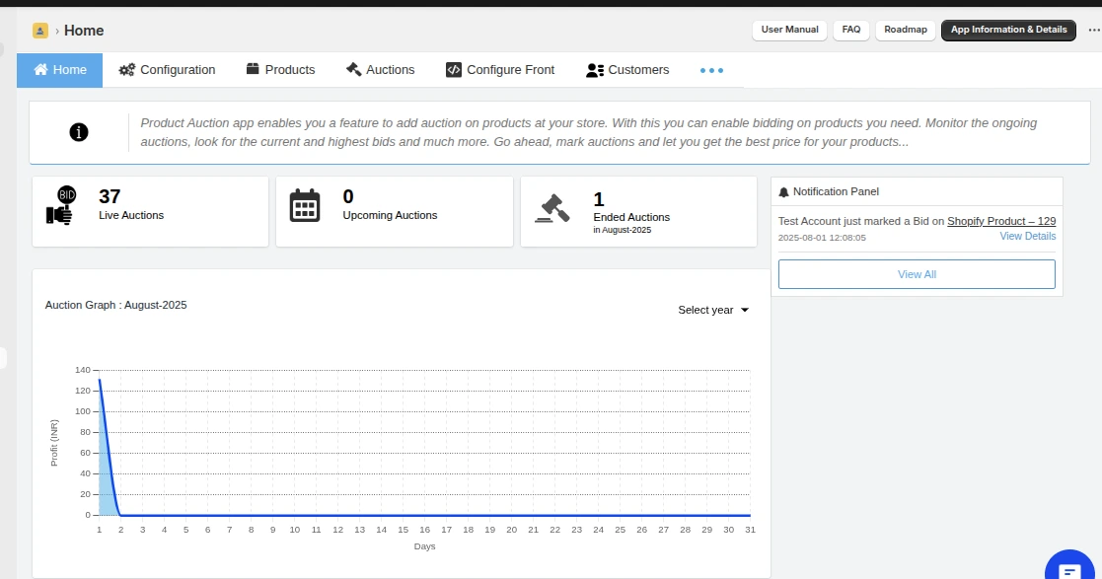The height and width of the screenshot is (579, 1102).
Task: Click the Configuration gear icon
Action: pos(125,69)
